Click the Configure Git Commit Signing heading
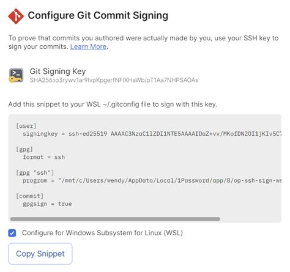 click(x=98, y=15)
